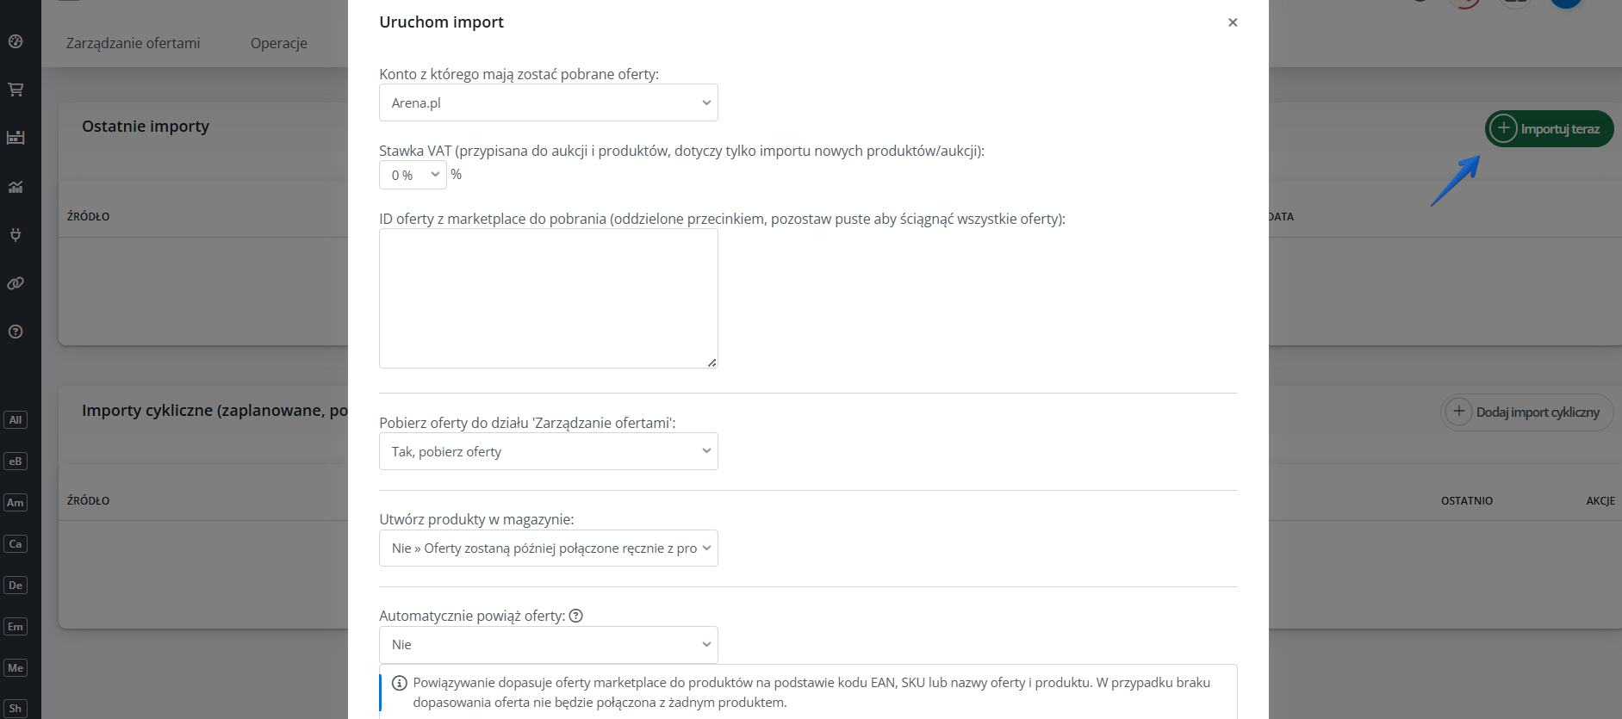Open the Operacje tab
The width and height of the screenshot is (1622, 719).
pos(278,43)
